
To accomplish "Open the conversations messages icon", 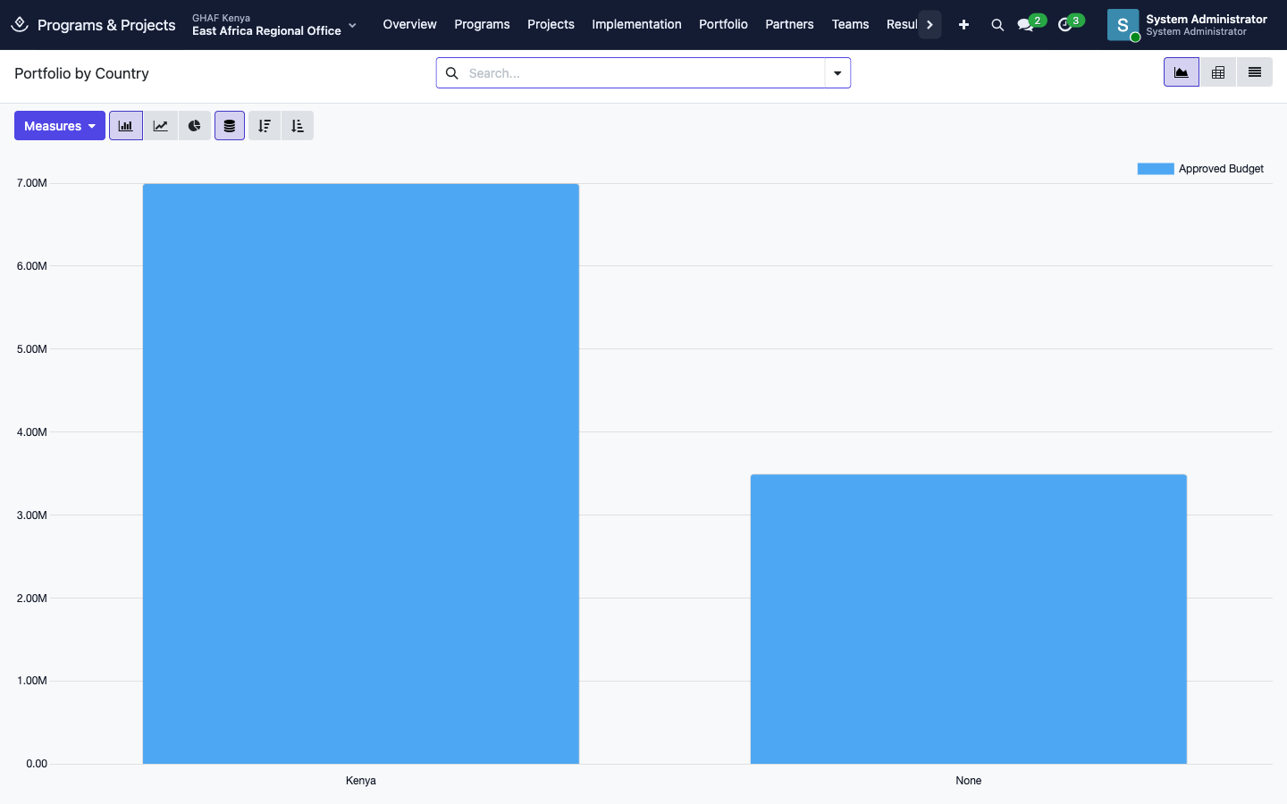I will click(x=1026, y=24).
